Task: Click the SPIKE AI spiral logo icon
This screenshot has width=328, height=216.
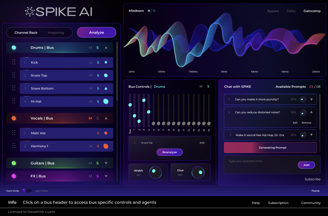Action: click(29, 11)
